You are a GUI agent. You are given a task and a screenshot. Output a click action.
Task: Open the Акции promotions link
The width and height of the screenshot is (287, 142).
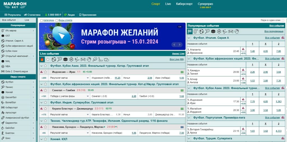tap(70, 15)
